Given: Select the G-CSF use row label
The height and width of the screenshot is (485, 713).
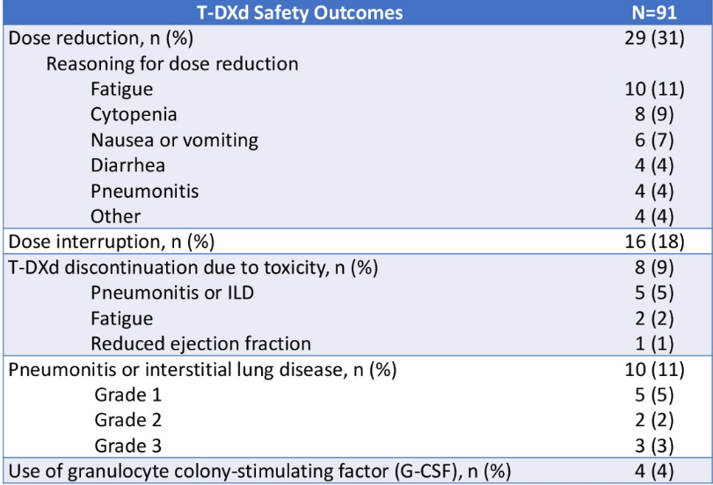Looking at the screenshot, I should pos(259,471).
